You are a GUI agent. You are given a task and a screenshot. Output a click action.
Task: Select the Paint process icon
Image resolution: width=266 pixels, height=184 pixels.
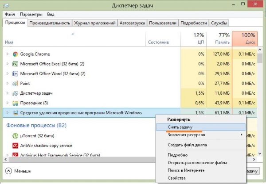point(16,83)
